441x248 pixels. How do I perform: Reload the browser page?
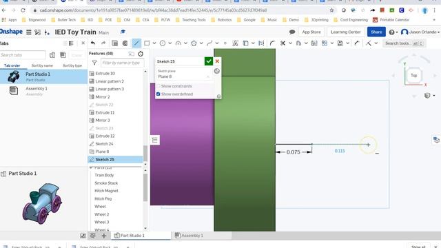coord(23,10)
